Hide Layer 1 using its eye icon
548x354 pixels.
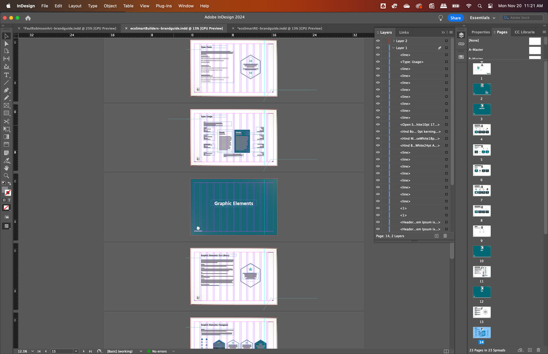[378, 48]
